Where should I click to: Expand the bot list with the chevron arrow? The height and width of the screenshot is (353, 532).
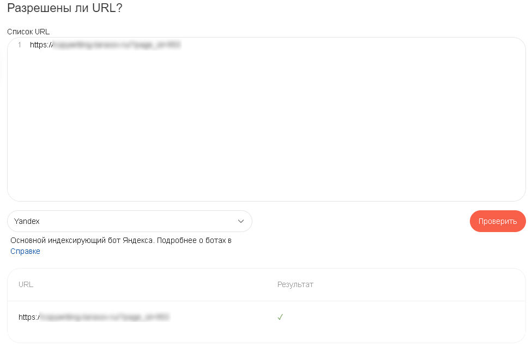241,221
